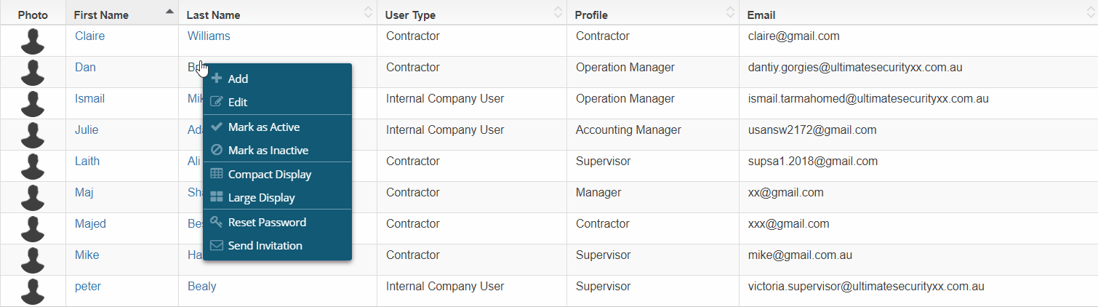
Task: Open the Claire first name link
Action: pos(89,36)
